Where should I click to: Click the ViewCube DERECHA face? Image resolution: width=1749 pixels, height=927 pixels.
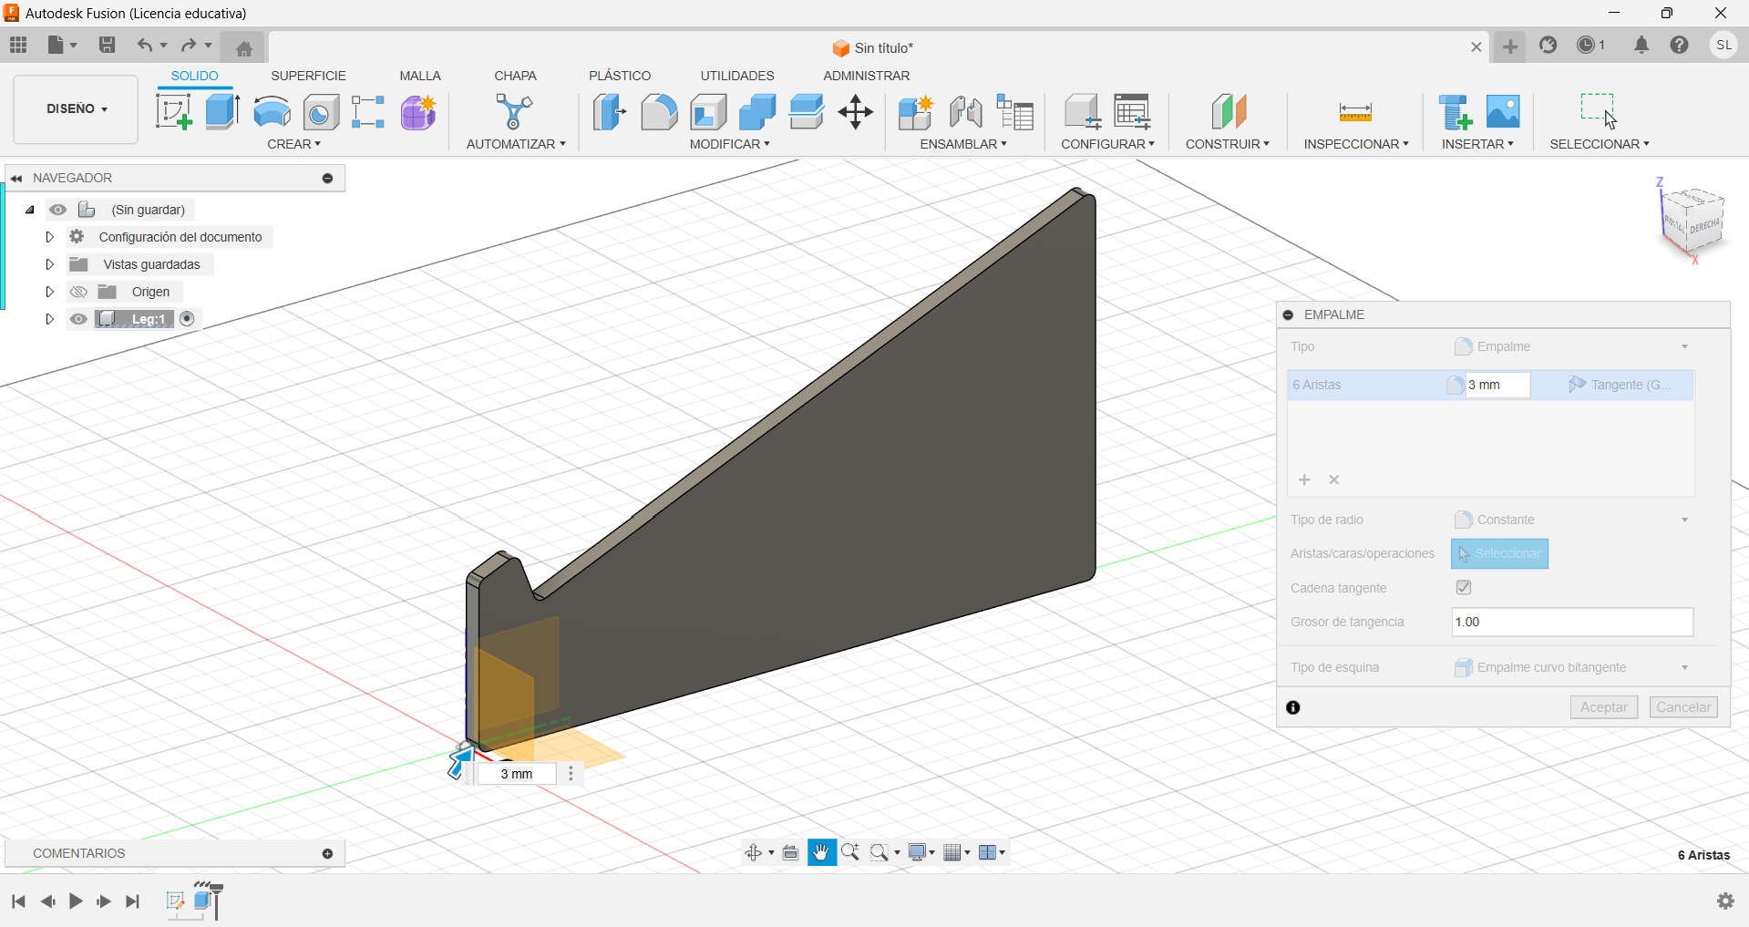point(1703,225)
